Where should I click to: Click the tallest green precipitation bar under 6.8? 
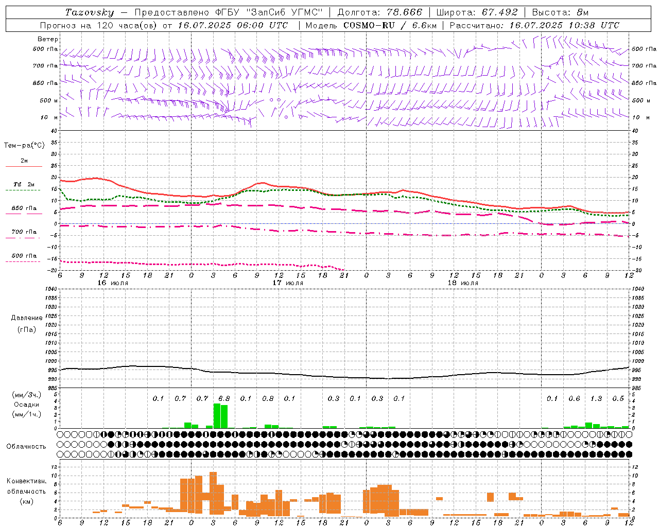(217, 416)
